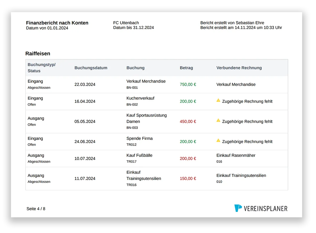Click warning icon in Spende Firma row
Image resolution: width=316 pixels, height=233 pixels.
pos(218,141)
